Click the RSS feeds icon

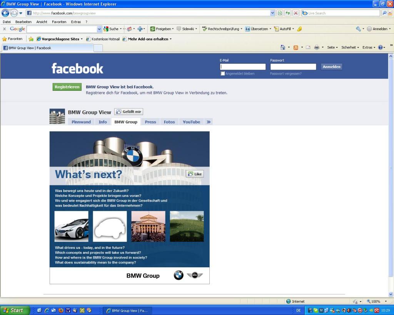pyautogui.click(x=296, y=47)
